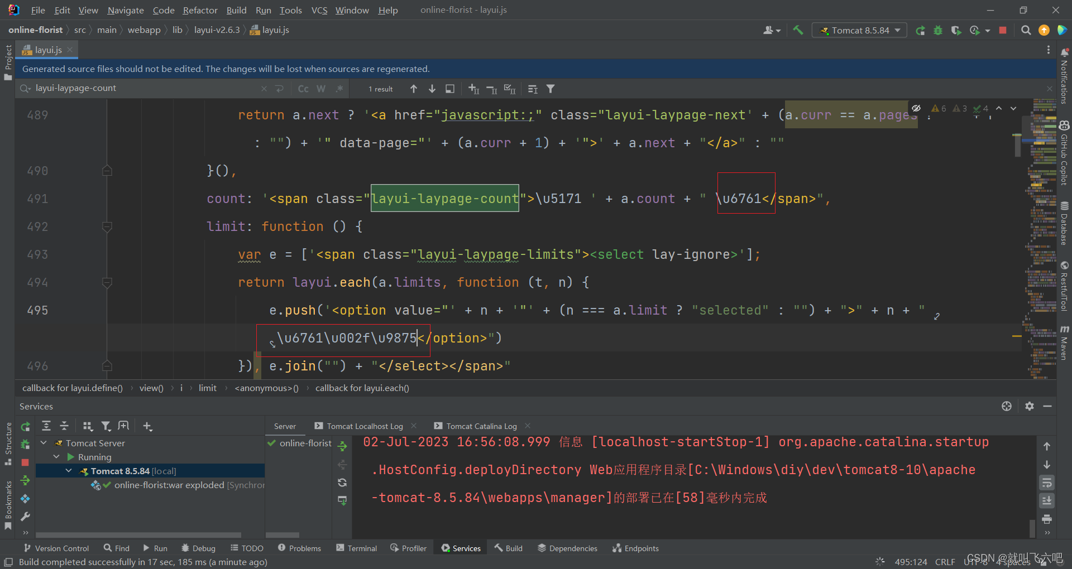Image resolution: width=1072 pixels, height=569 pixels.
Task: Toggle open-in-new-tab in the Services toolbar
Action: pyautogui.click(x=123, y=426)
